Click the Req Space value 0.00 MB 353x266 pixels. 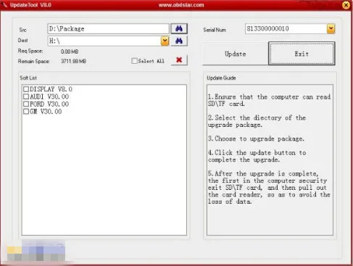pyautogui.click(x=70, y=51)
